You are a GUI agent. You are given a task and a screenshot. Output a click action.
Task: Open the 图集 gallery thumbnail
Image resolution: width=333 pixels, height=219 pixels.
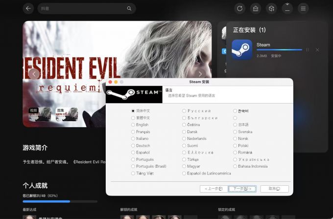tap(67, 114)
